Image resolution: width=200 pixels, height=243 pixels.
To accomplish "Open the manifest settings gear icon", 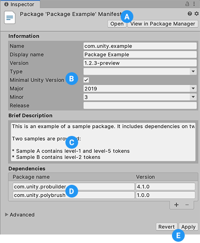I will click(197, 14).
